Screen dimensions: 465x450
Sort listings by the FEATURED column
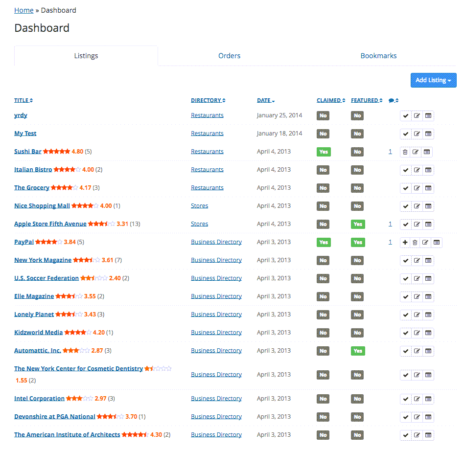[367, 100]
